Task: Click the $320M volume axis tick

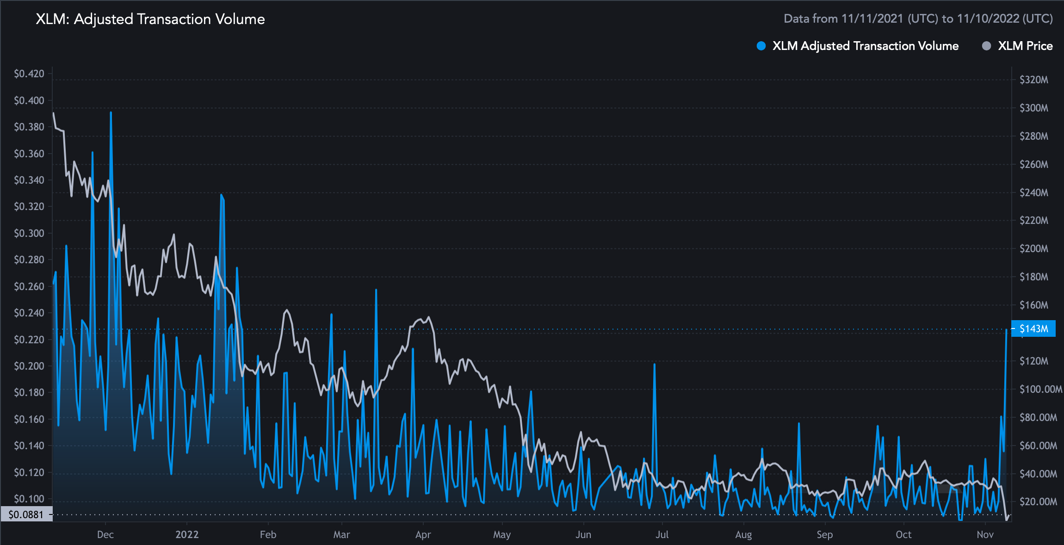Action: (x=1033, y=80)
